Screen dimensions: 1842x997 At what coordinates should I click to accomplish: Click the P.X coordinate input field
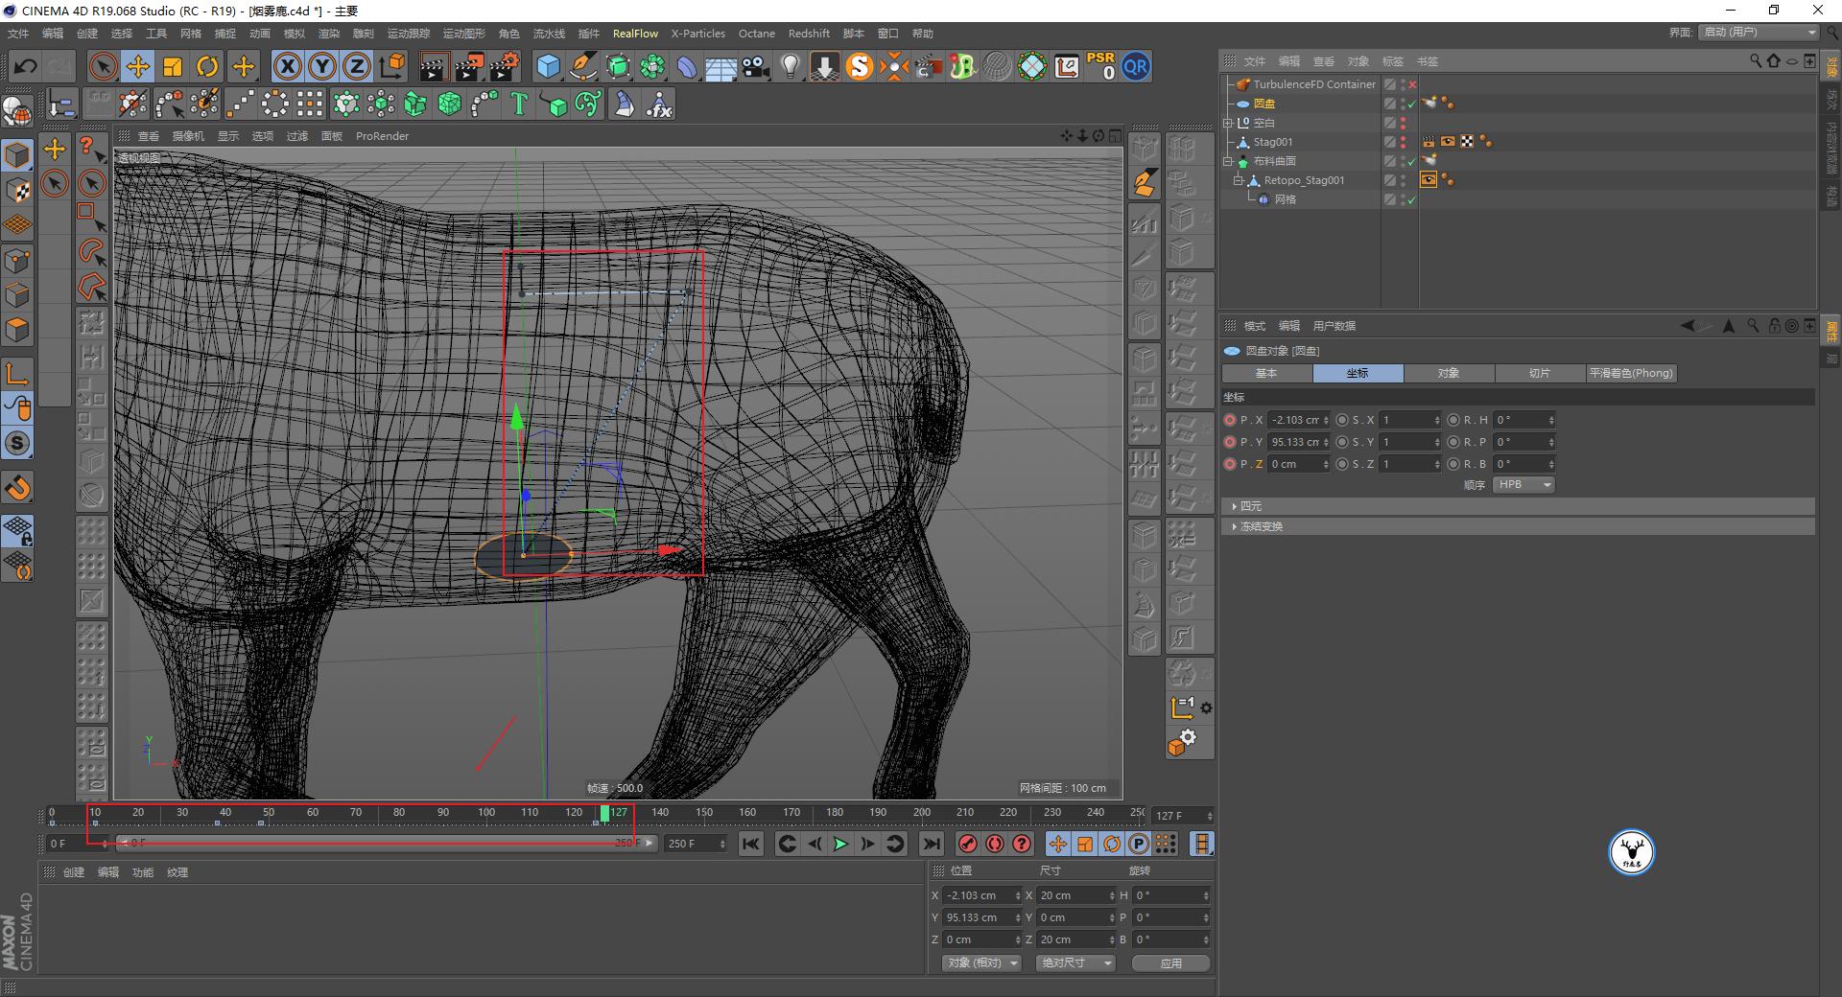(1295, 419)
